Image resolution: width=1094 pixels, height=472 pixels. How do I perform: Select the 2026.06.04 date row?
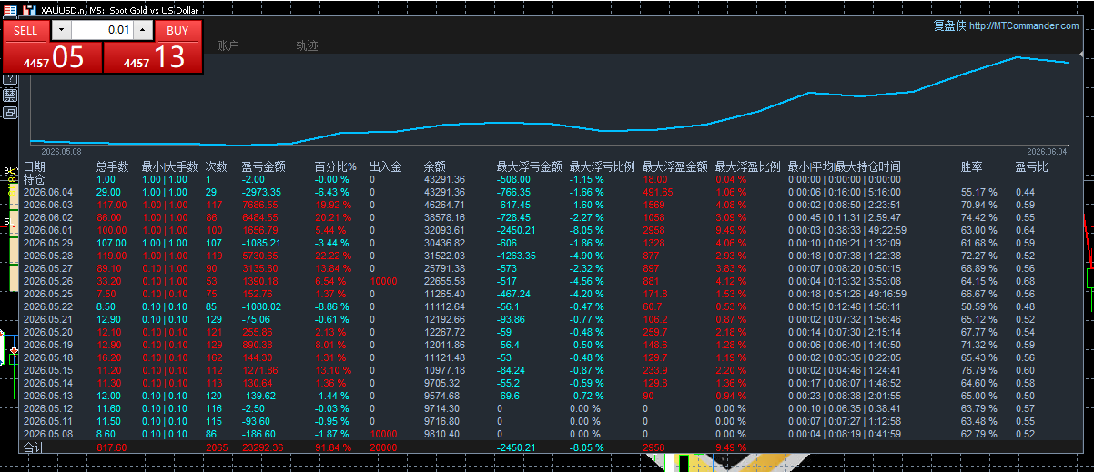(47, 192)
